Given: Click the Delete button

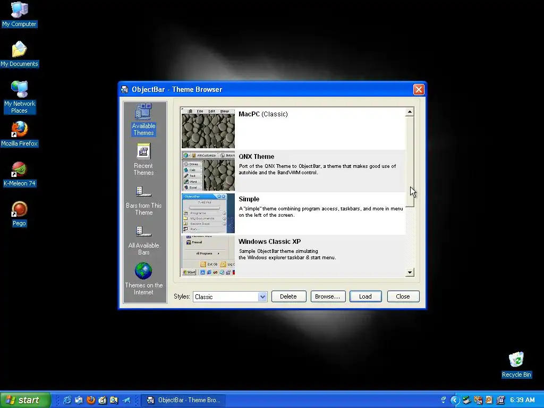Looking at the screenshot, I should click(288, 296).
